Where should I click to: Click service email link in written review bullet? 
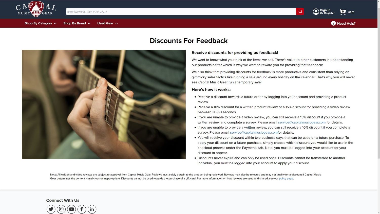254,132
